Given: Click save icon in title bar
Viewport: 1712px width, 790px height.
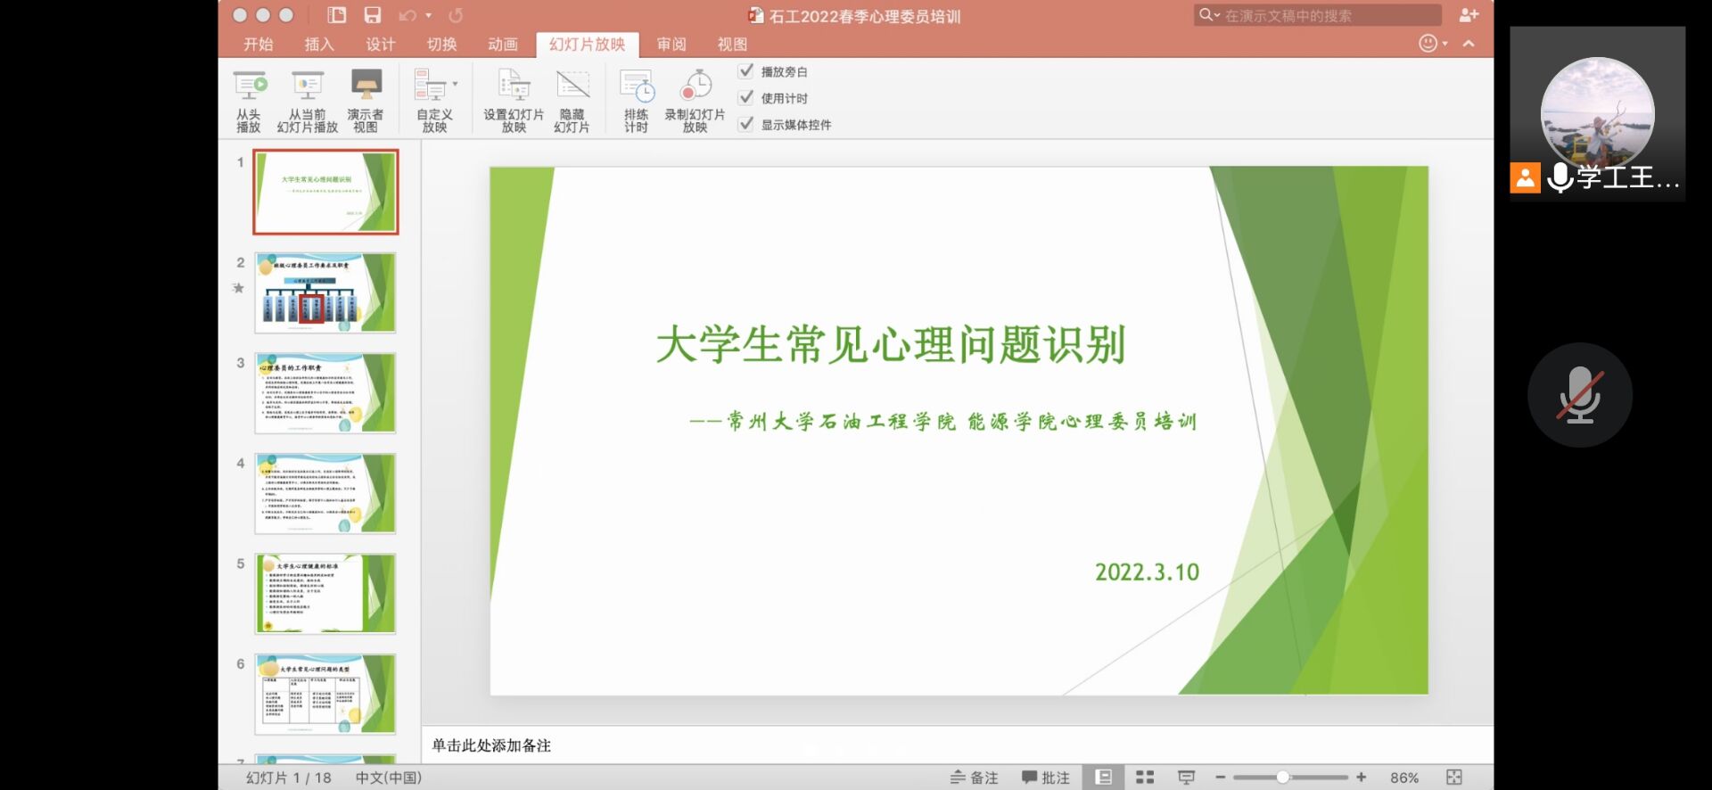Looking at the screenshot, I should point(373,15).
